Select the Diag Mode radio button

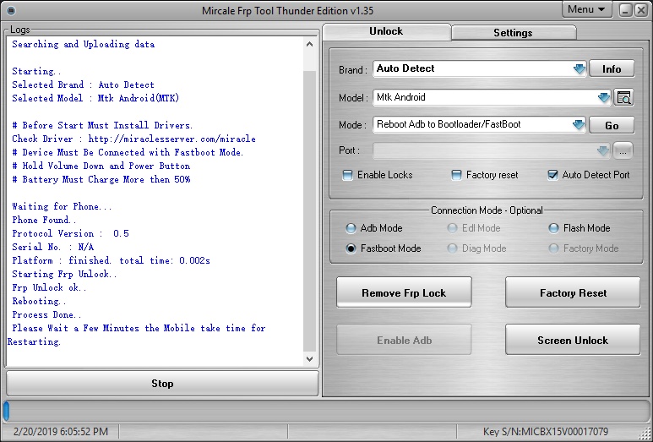(452, 248)
